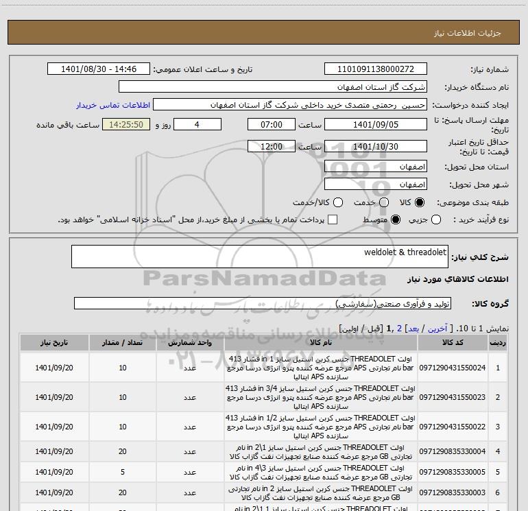Select the کالا/خدمت radio button
528x511 pixels.
click(338, 202)
